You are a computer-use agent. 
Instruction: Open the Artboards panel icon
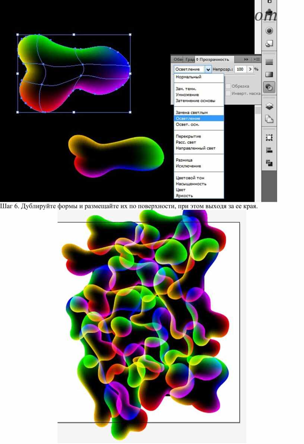pos(269,119)
